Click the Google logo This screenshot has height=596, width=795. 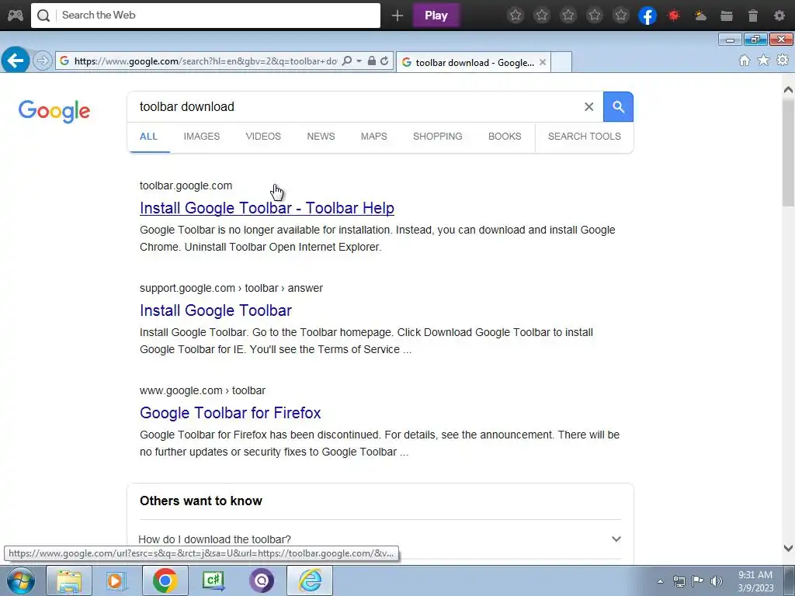[54, 111]
